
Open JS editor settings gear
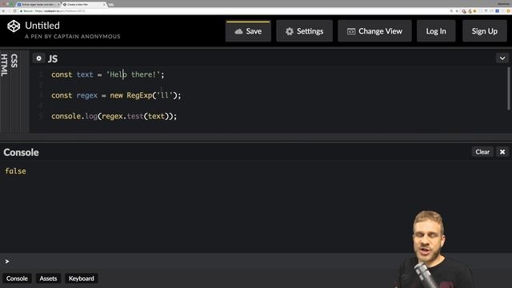[x=39, y=58]
